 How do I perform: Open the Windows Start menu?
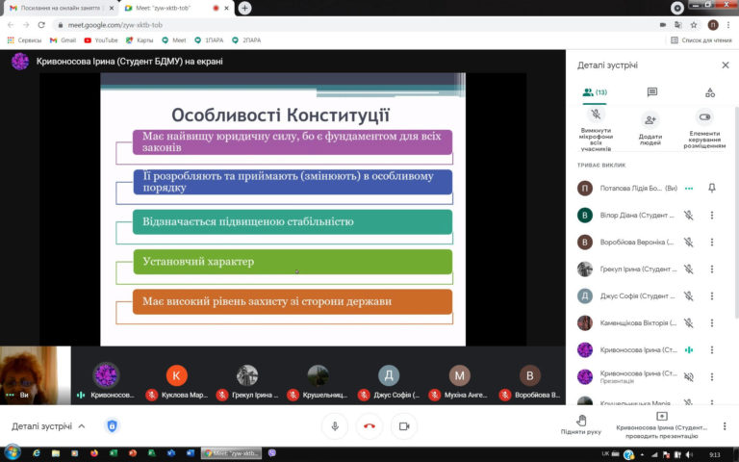coord(13,452)
